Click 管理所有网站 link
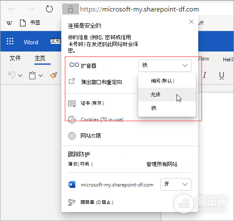The height and width of the screenshot is (221, 234). pyautogui.click(x=162, y=164)
